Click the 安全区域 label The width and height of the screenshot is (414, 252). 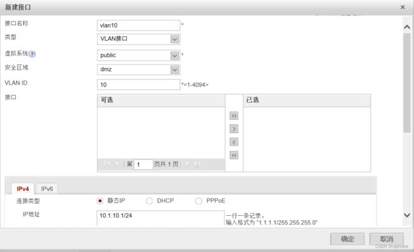pos(17,67)
